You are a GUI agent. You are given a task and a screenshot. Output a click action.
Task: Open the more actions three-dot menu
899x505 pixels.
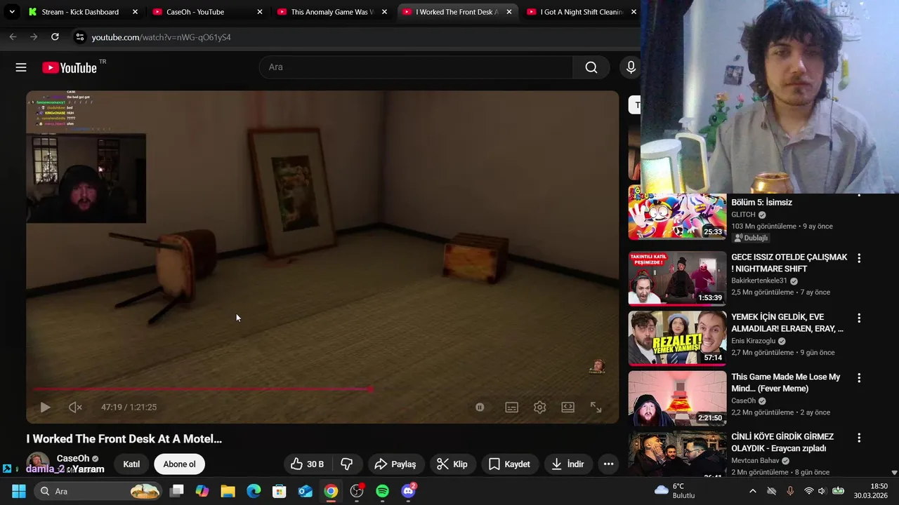pos(608,464)
